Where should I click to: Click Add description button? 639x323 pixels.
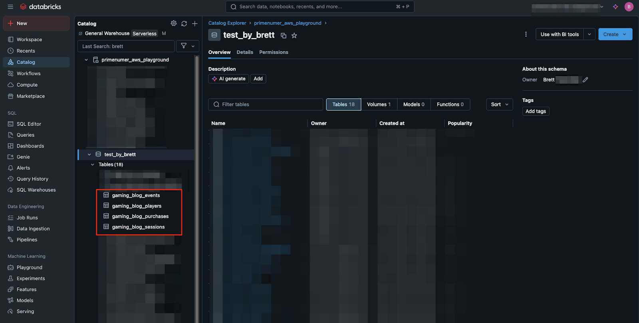pos(258,79)
